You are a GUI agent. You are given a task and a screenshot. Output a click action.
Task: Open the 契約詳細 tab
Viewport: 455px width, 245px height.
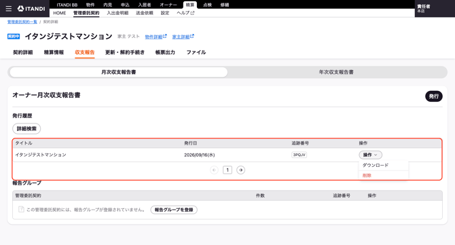click(x=23, y=52)
